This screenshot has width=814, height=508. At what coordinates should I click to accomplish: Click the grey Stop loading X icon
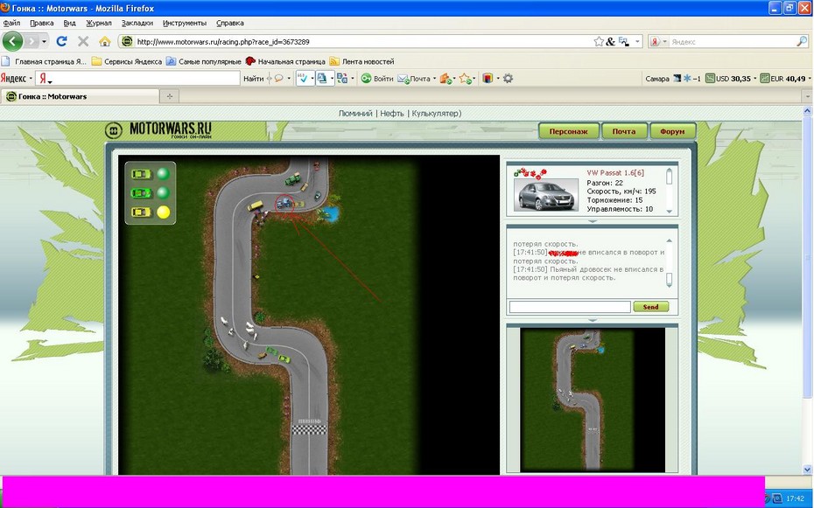click(83, 41)
